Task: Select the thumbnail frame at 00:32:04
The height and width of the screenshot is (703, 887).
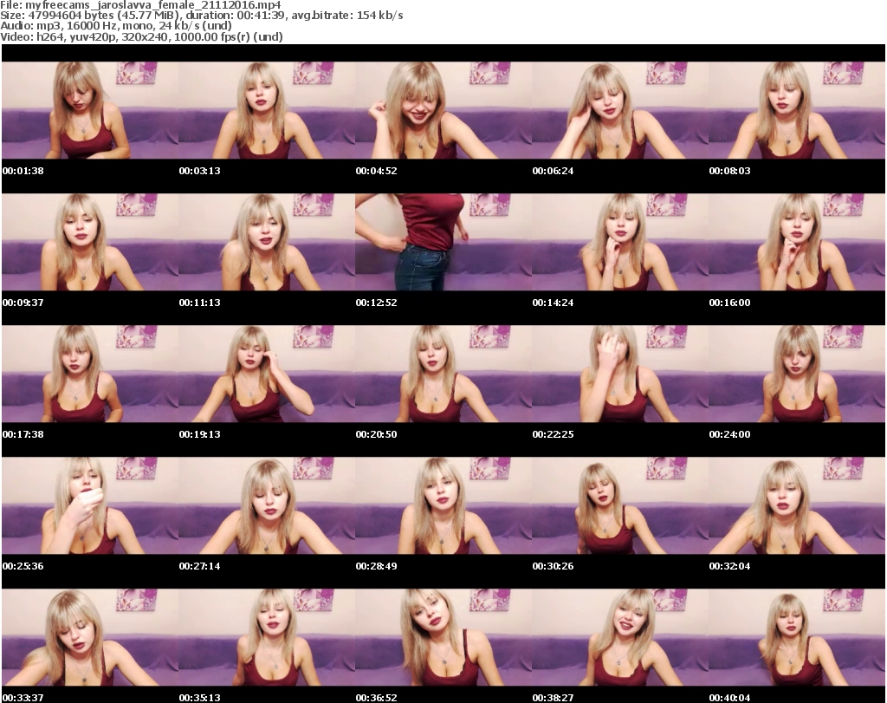Action: pyautogui.click(x=797, y=506)
